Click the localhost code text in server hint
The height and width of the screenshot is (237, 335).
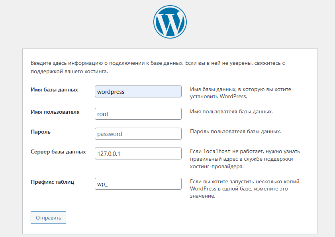217,152
